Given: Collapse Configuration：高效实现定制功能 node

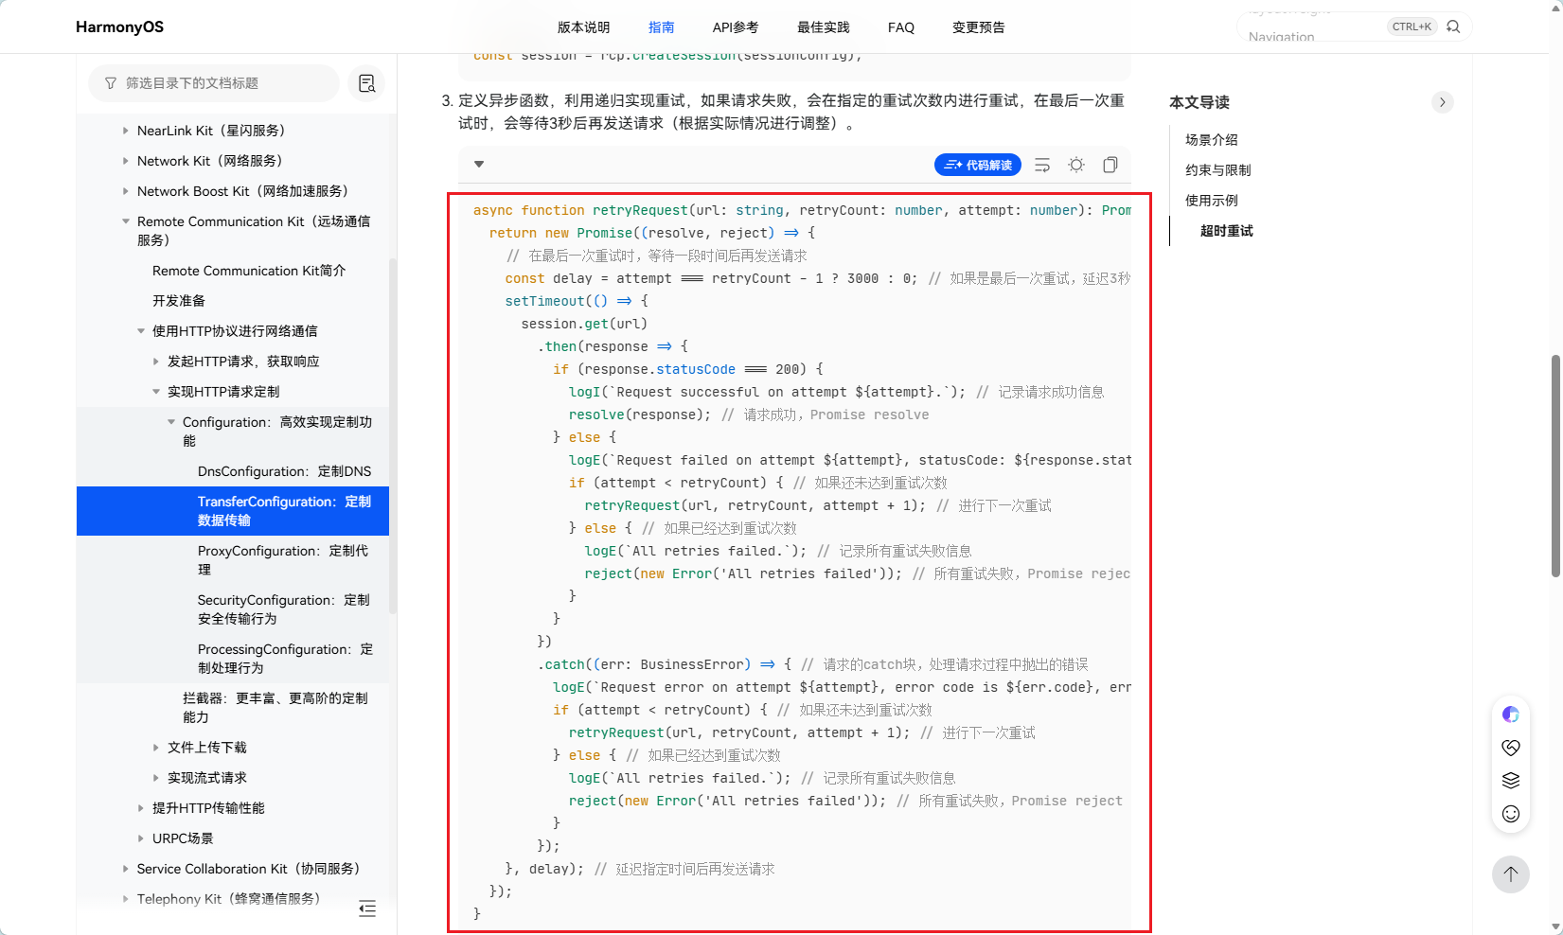Looking at the screenshot, I should coord(170,422).
